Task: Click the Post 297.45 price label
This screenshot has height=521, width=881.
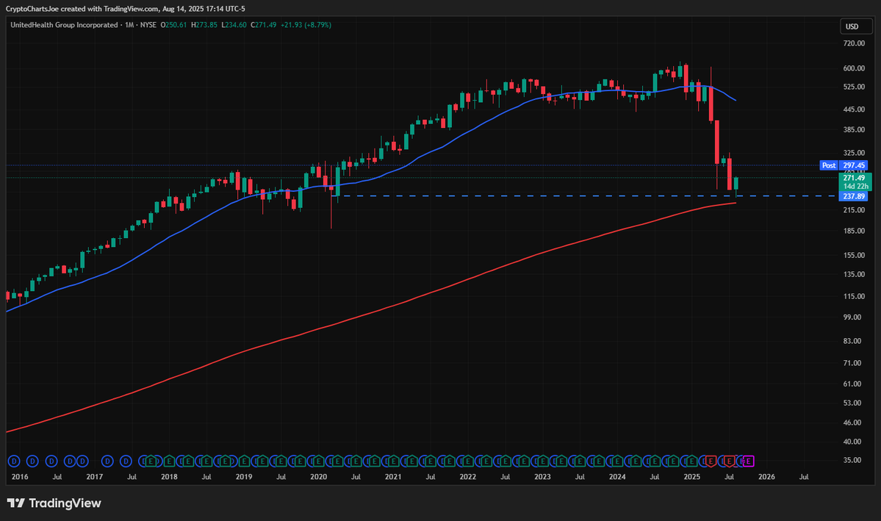Action: click(x=844, y=165)
